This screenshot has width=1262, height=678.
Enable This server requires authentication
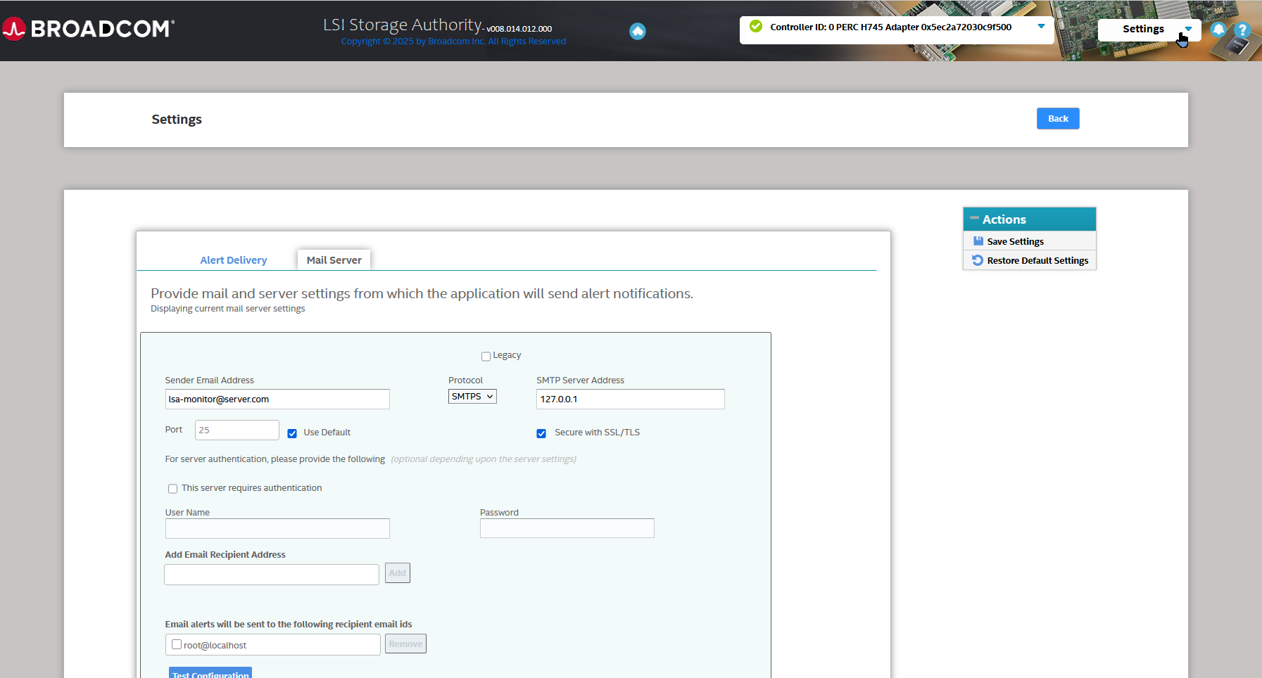point(172,488)
